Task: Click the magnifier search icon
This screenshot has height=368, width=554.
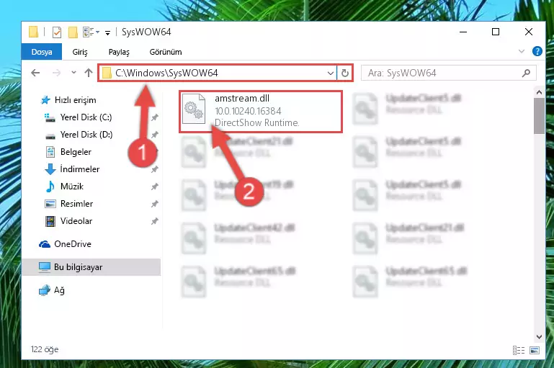Action: [526, 73]
